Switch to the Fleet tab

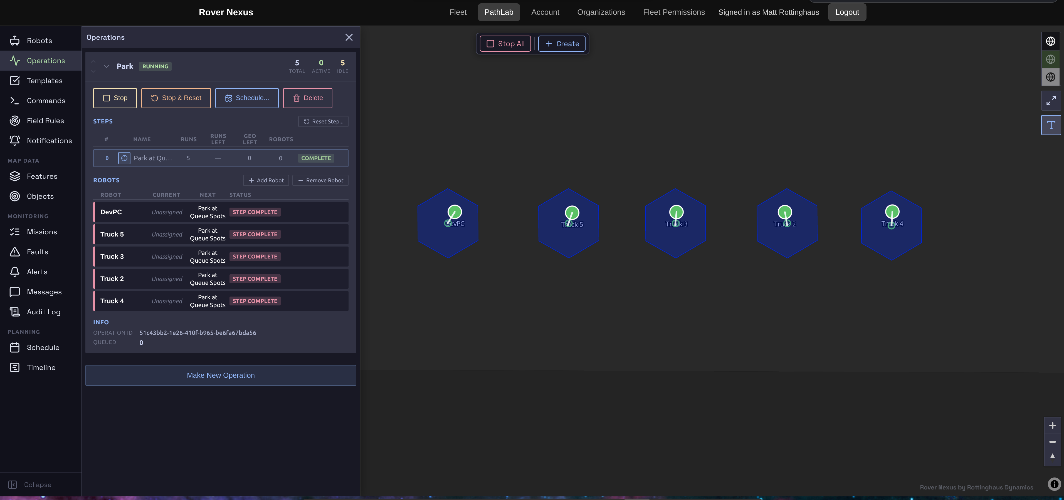pyautogui.click(x=458, y=13)
